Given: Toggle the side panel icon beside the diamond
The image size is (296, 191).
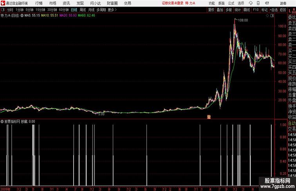Looking at the screenshot, I should point(272,16).
